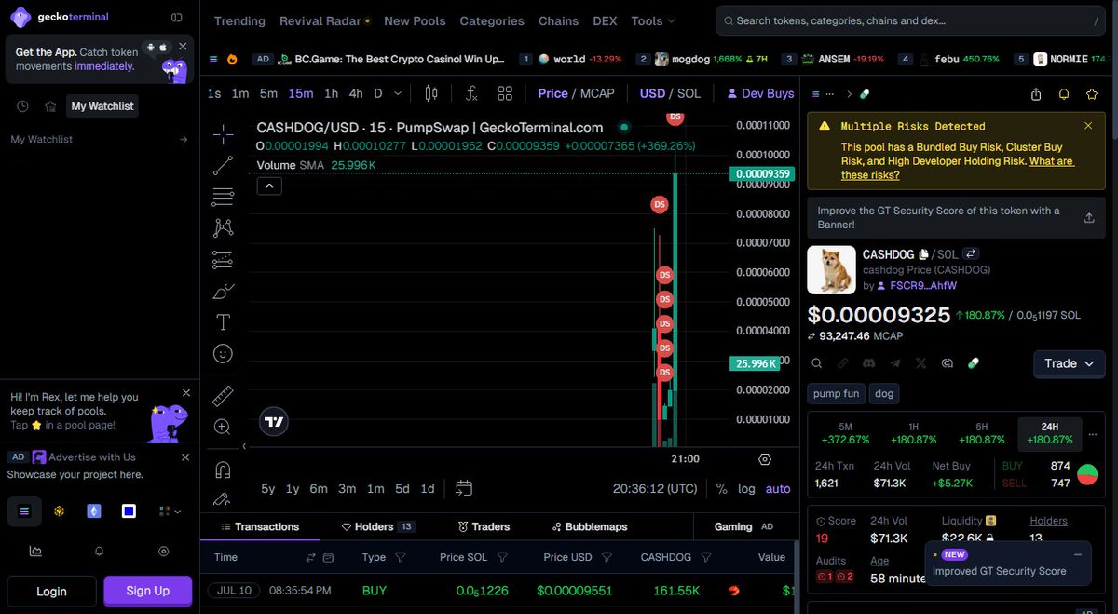Open the chart layout grid selector
1118x614 pixels.
tap(505, 93)
